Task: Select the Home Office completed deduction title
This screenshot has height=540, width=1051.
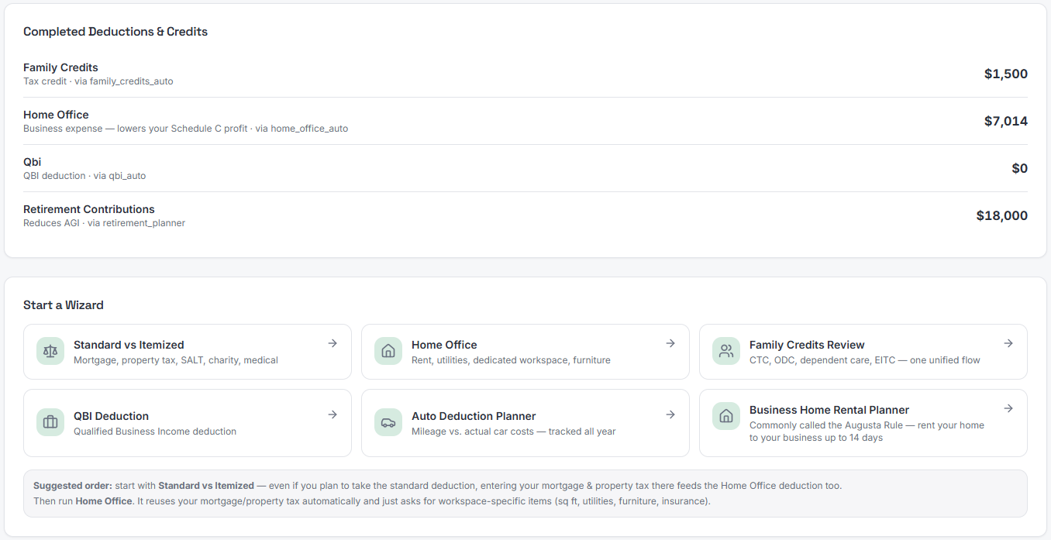Action: [x=56, y=115]
